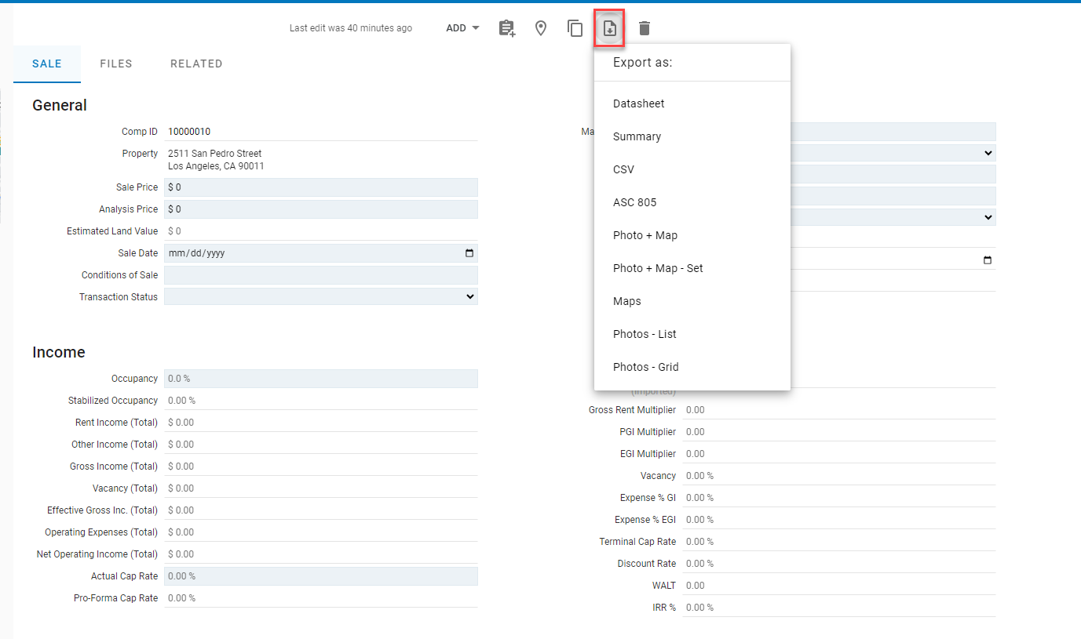Image resolution: width=1081 pixels, height=639 pixels.
Task: Open the calendar picker in Sale Date field
Action: 469,253
